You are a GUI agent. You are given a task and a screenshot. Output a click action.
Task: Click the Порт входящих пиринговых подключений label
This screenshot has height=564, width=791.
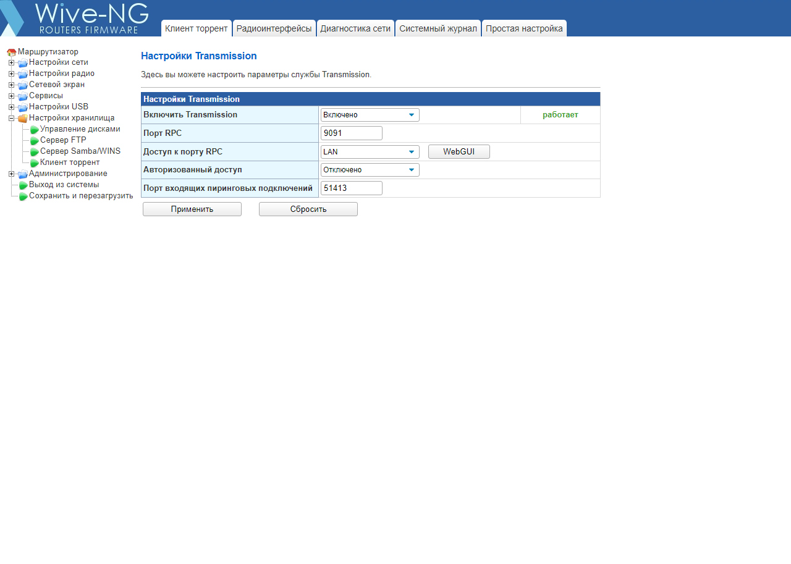228,188
